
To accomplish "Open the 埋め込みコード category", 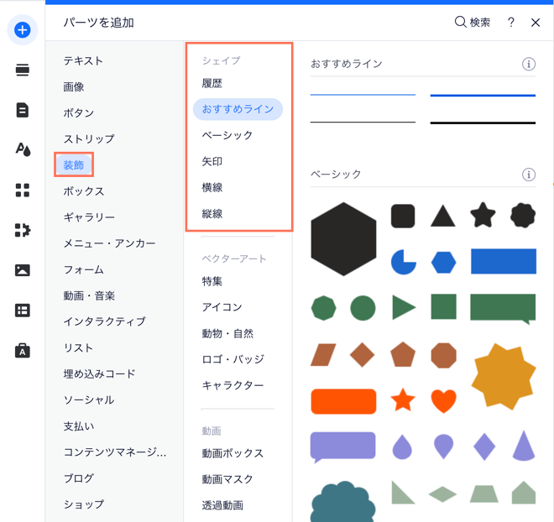I will pos(99,373).
